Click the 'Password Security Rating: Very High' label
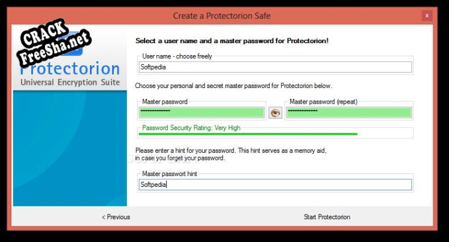The image size is (449, 242). [191, 128]
